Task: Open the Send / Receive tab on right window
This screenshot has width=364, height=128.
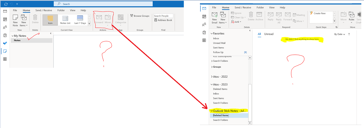Action: pyautogui.click(x=243, y=7)
